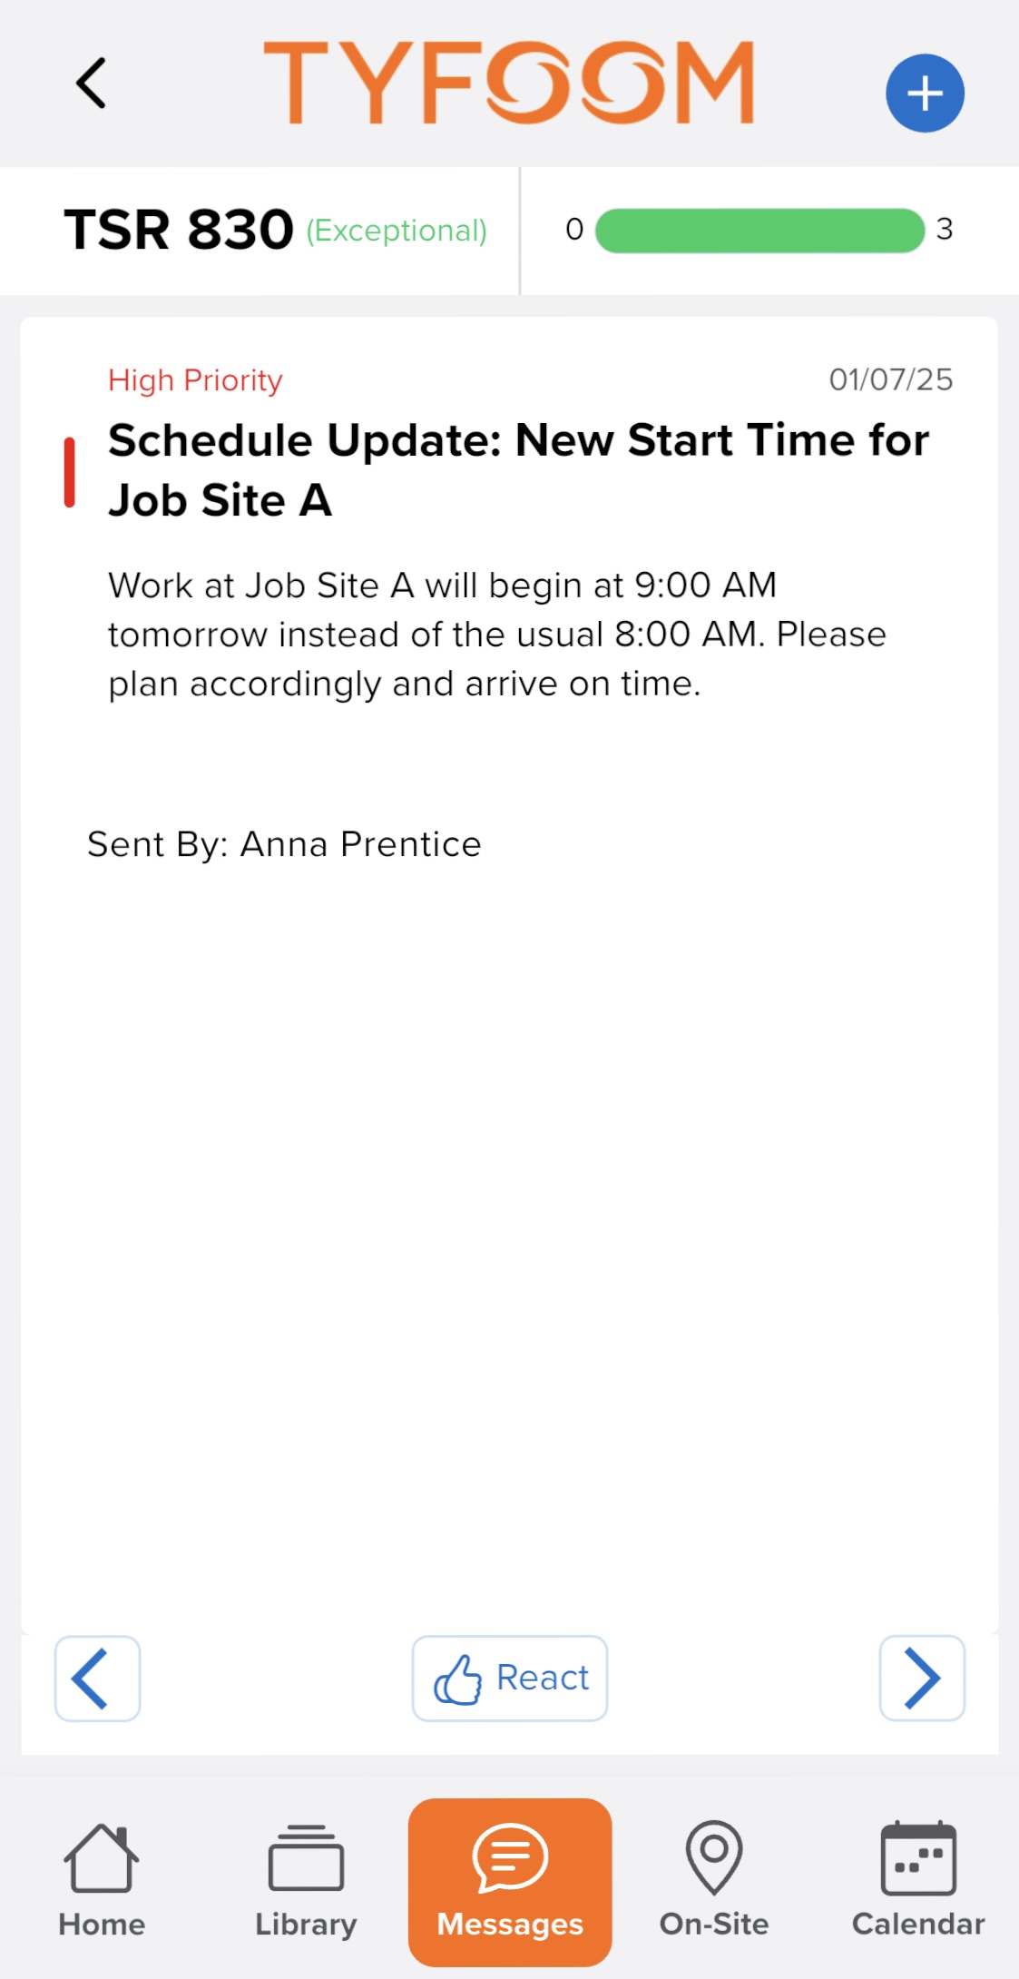
Task: Tap the 01/07/25 message date
Action: click(x=891, y=379)
